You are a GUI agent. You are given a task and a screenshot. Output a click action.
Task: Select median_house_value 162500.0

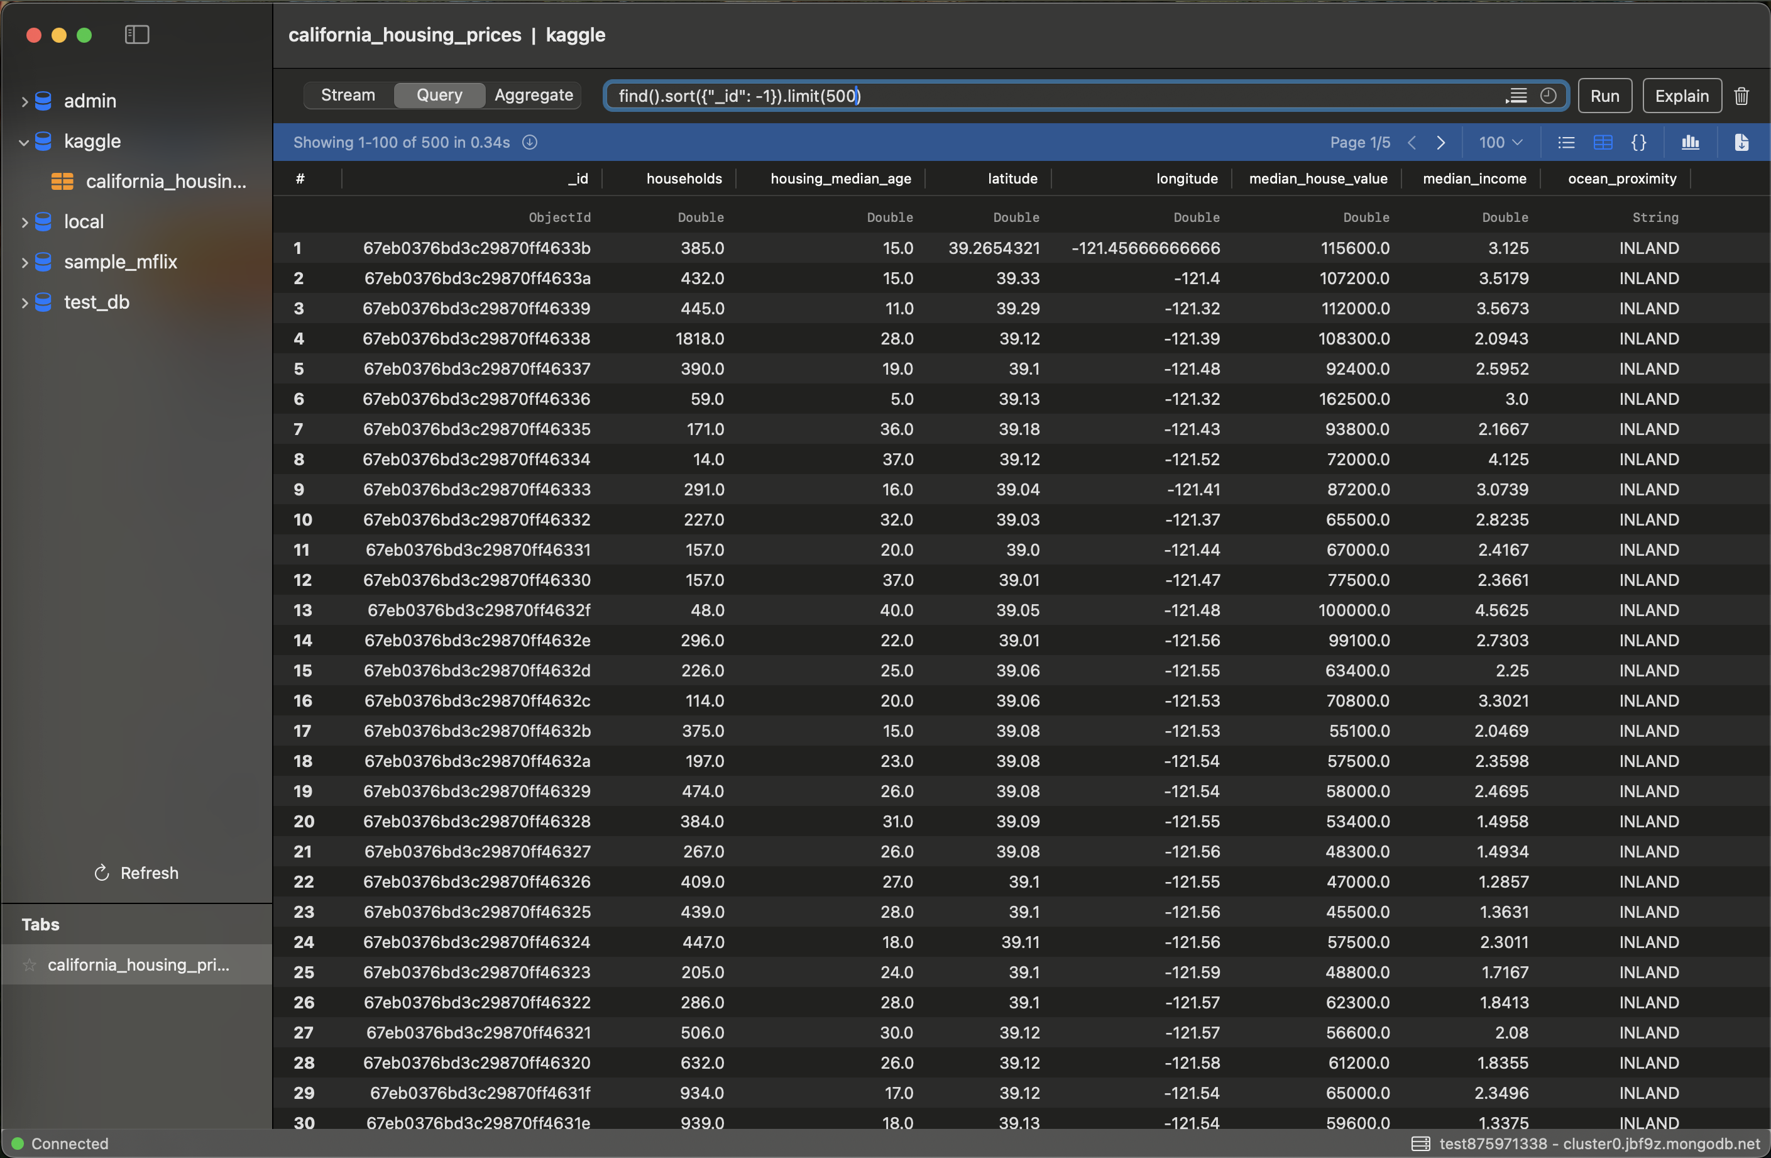(x=1354, y=399)
